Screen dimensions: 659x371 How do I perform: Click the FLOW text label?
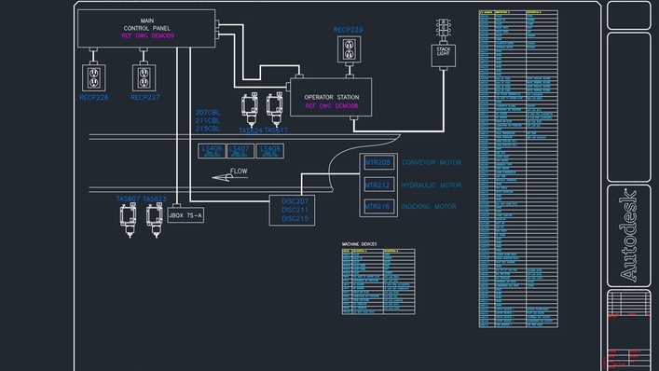(239, 171)
